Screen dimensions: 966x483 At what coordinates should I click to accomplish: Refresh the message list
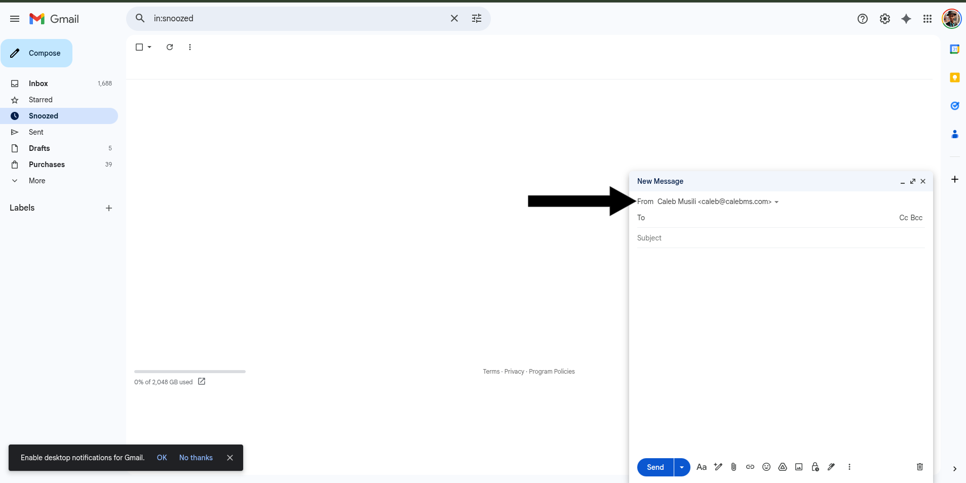tap(170, 47)
